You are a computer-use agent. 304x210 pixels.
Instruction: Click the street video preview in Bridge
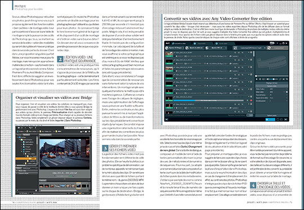(64, 153)
